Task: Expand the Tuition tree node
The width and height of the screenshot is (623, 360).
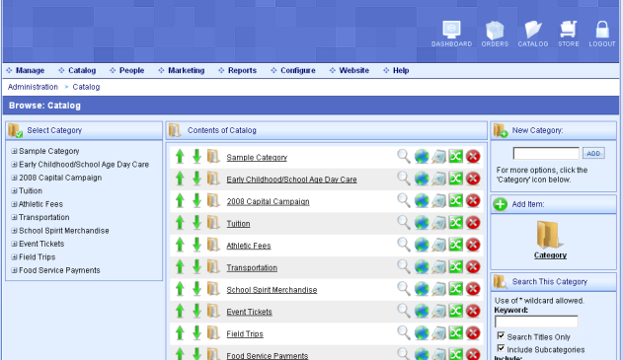Action: click(x=14, y=191)
